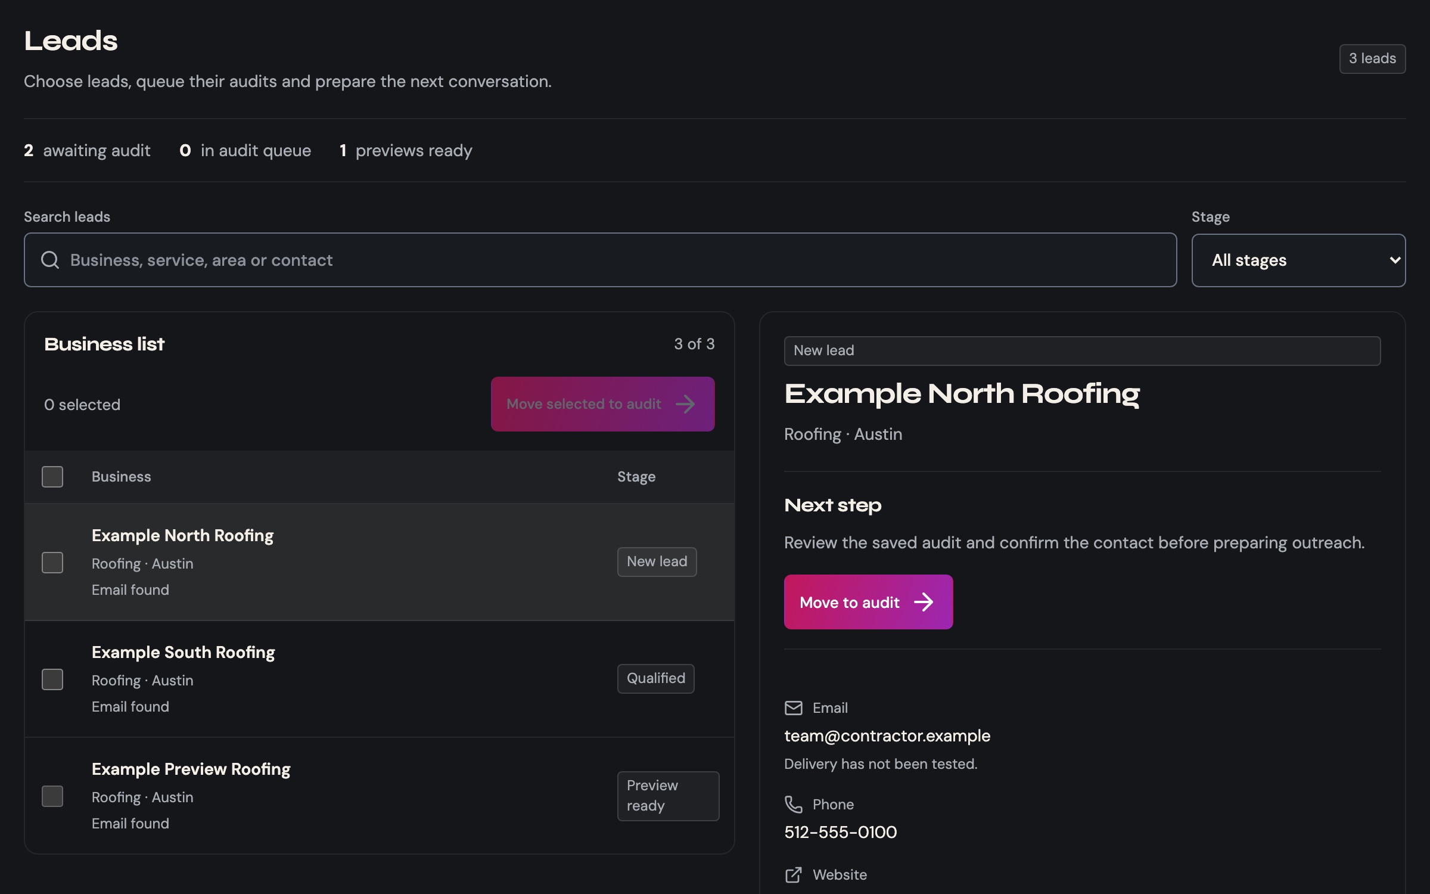Click the New lead stage badge in list
1430x894 pixels.
click(657, 561)
